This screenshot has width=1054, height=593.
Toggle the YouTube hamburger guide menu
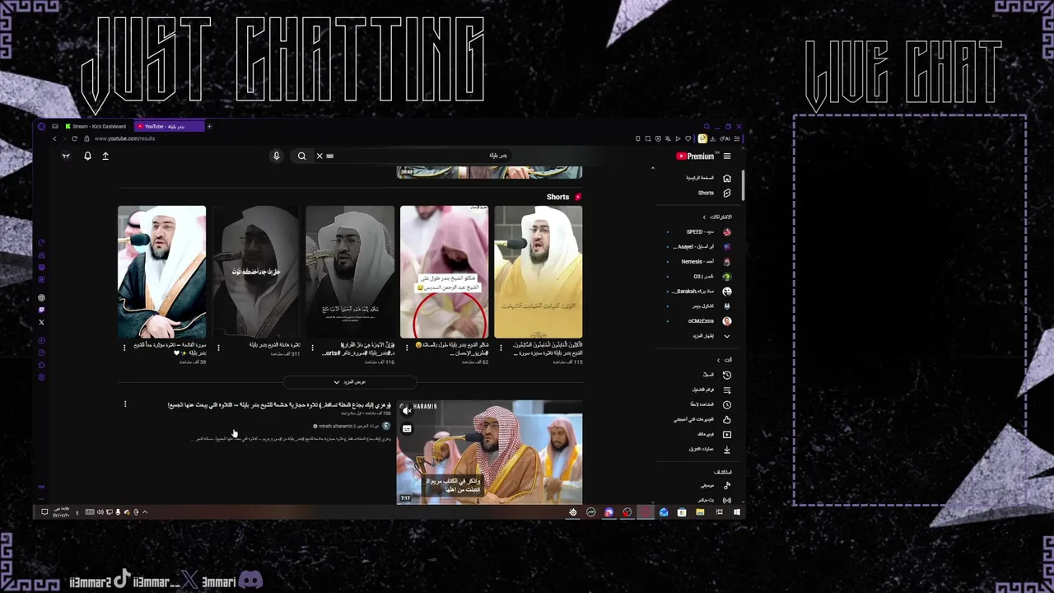pos(727,156)
